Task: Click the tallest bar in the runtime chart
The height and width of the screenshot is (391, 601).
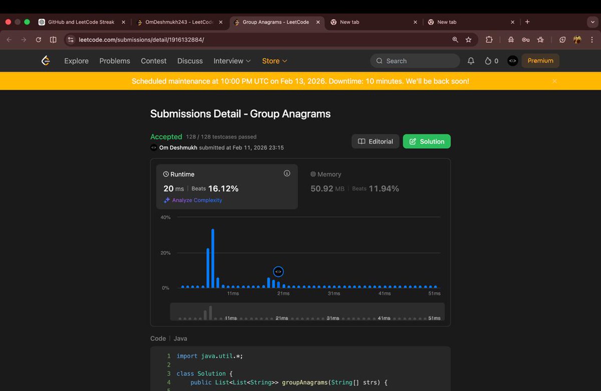Action: 213,258
